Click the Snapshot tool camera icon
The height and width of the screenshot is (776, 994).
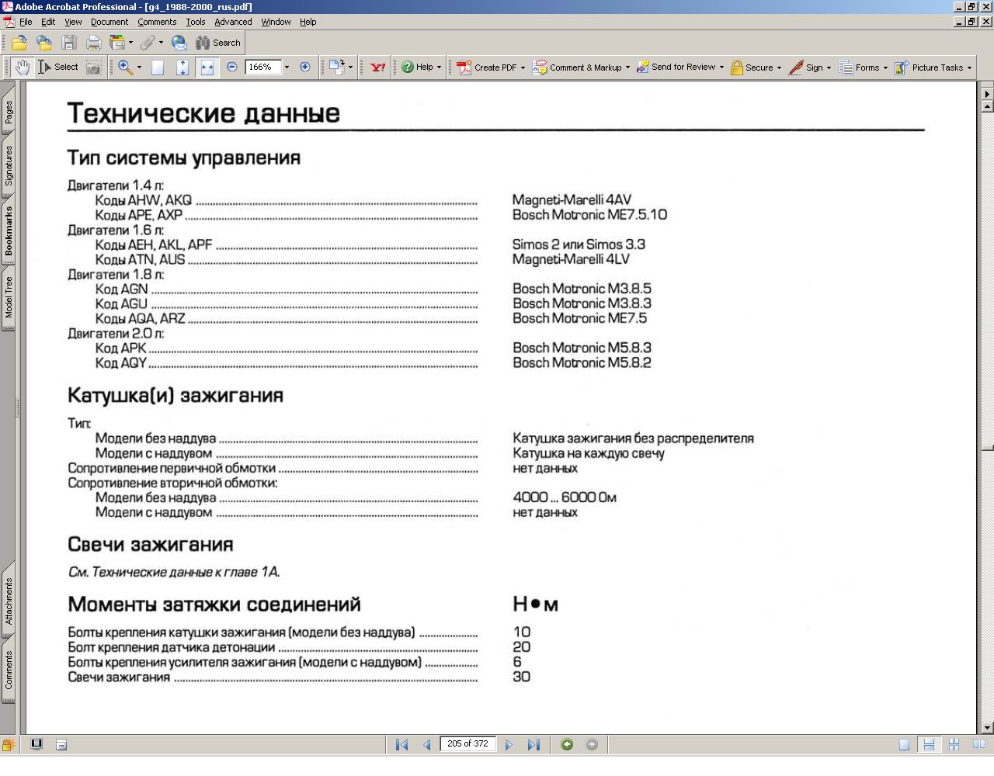tap(94, 68)
